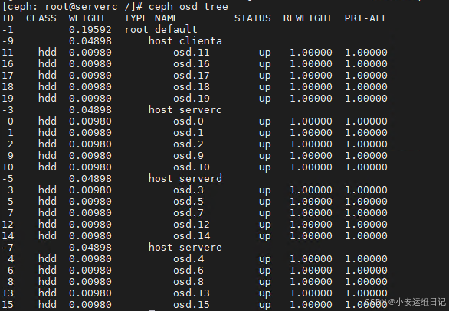Click the root weight value 0.19592

[90, 30]
